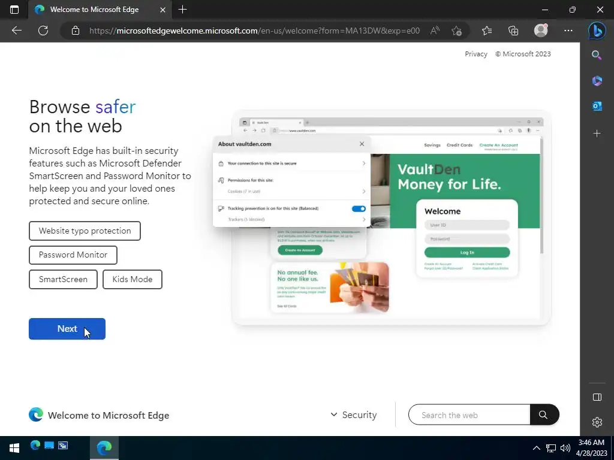Open Read aloud from address bar
This screenshot has width=614, height=460.
coord(435,31)
